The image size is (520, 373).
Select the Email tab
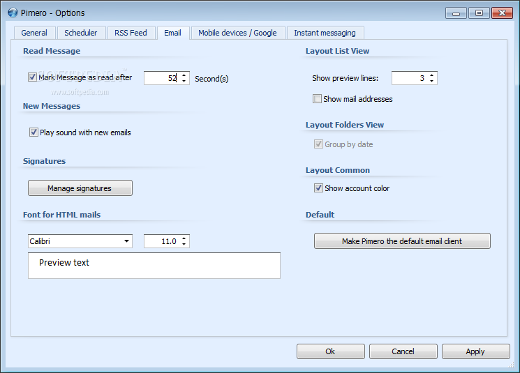point(173,33)
